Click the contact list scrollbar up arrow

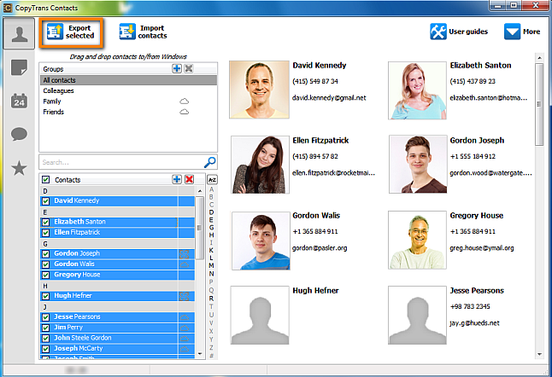200,191
